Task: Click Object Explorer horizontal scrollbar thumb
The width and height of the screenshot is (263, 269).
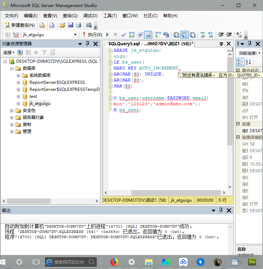Action: (29, 201)
